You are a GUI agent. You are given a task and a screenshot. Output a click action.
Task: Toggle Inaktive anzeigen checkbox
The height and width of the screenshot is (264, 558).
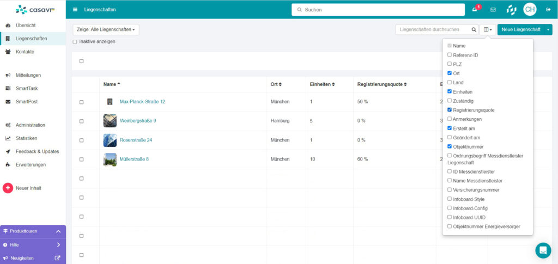pyautogui.click(x=75, y=42)
